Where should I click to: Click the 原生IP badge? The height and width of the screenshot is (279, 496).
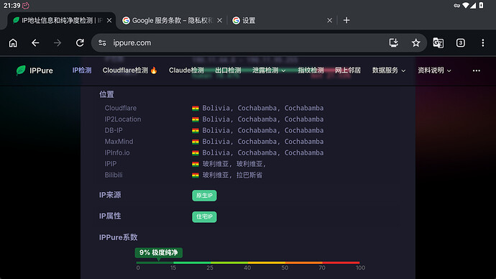pos(204,196)
